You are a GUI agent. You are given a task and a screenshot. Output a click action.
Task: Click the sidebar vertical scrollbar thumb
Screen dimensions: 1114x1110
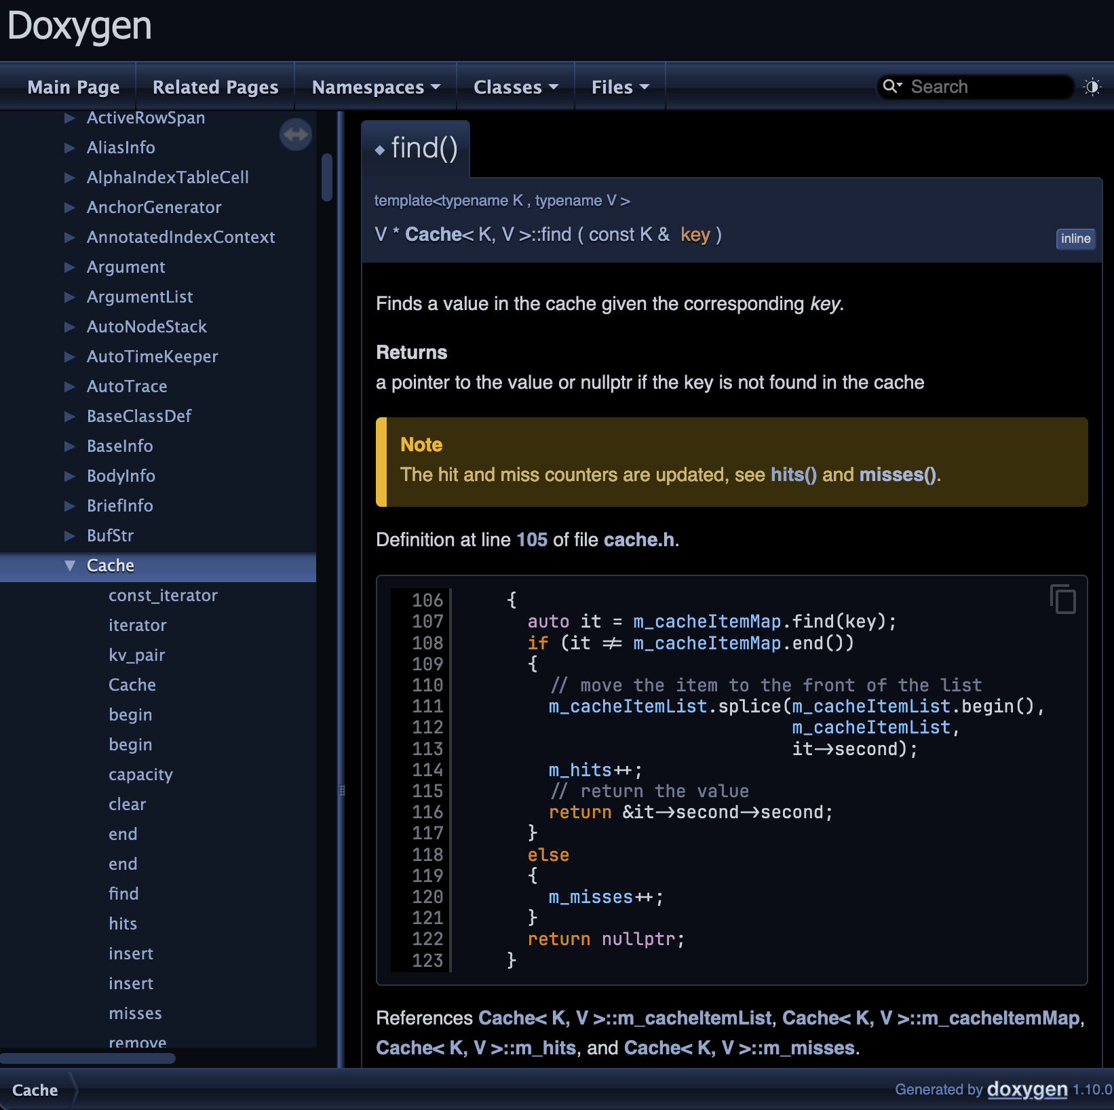pos(327,178)
